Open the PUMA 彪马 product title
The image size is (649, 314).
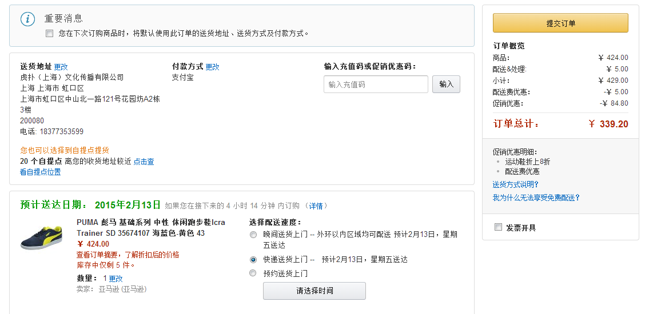(x=151, y=228)
